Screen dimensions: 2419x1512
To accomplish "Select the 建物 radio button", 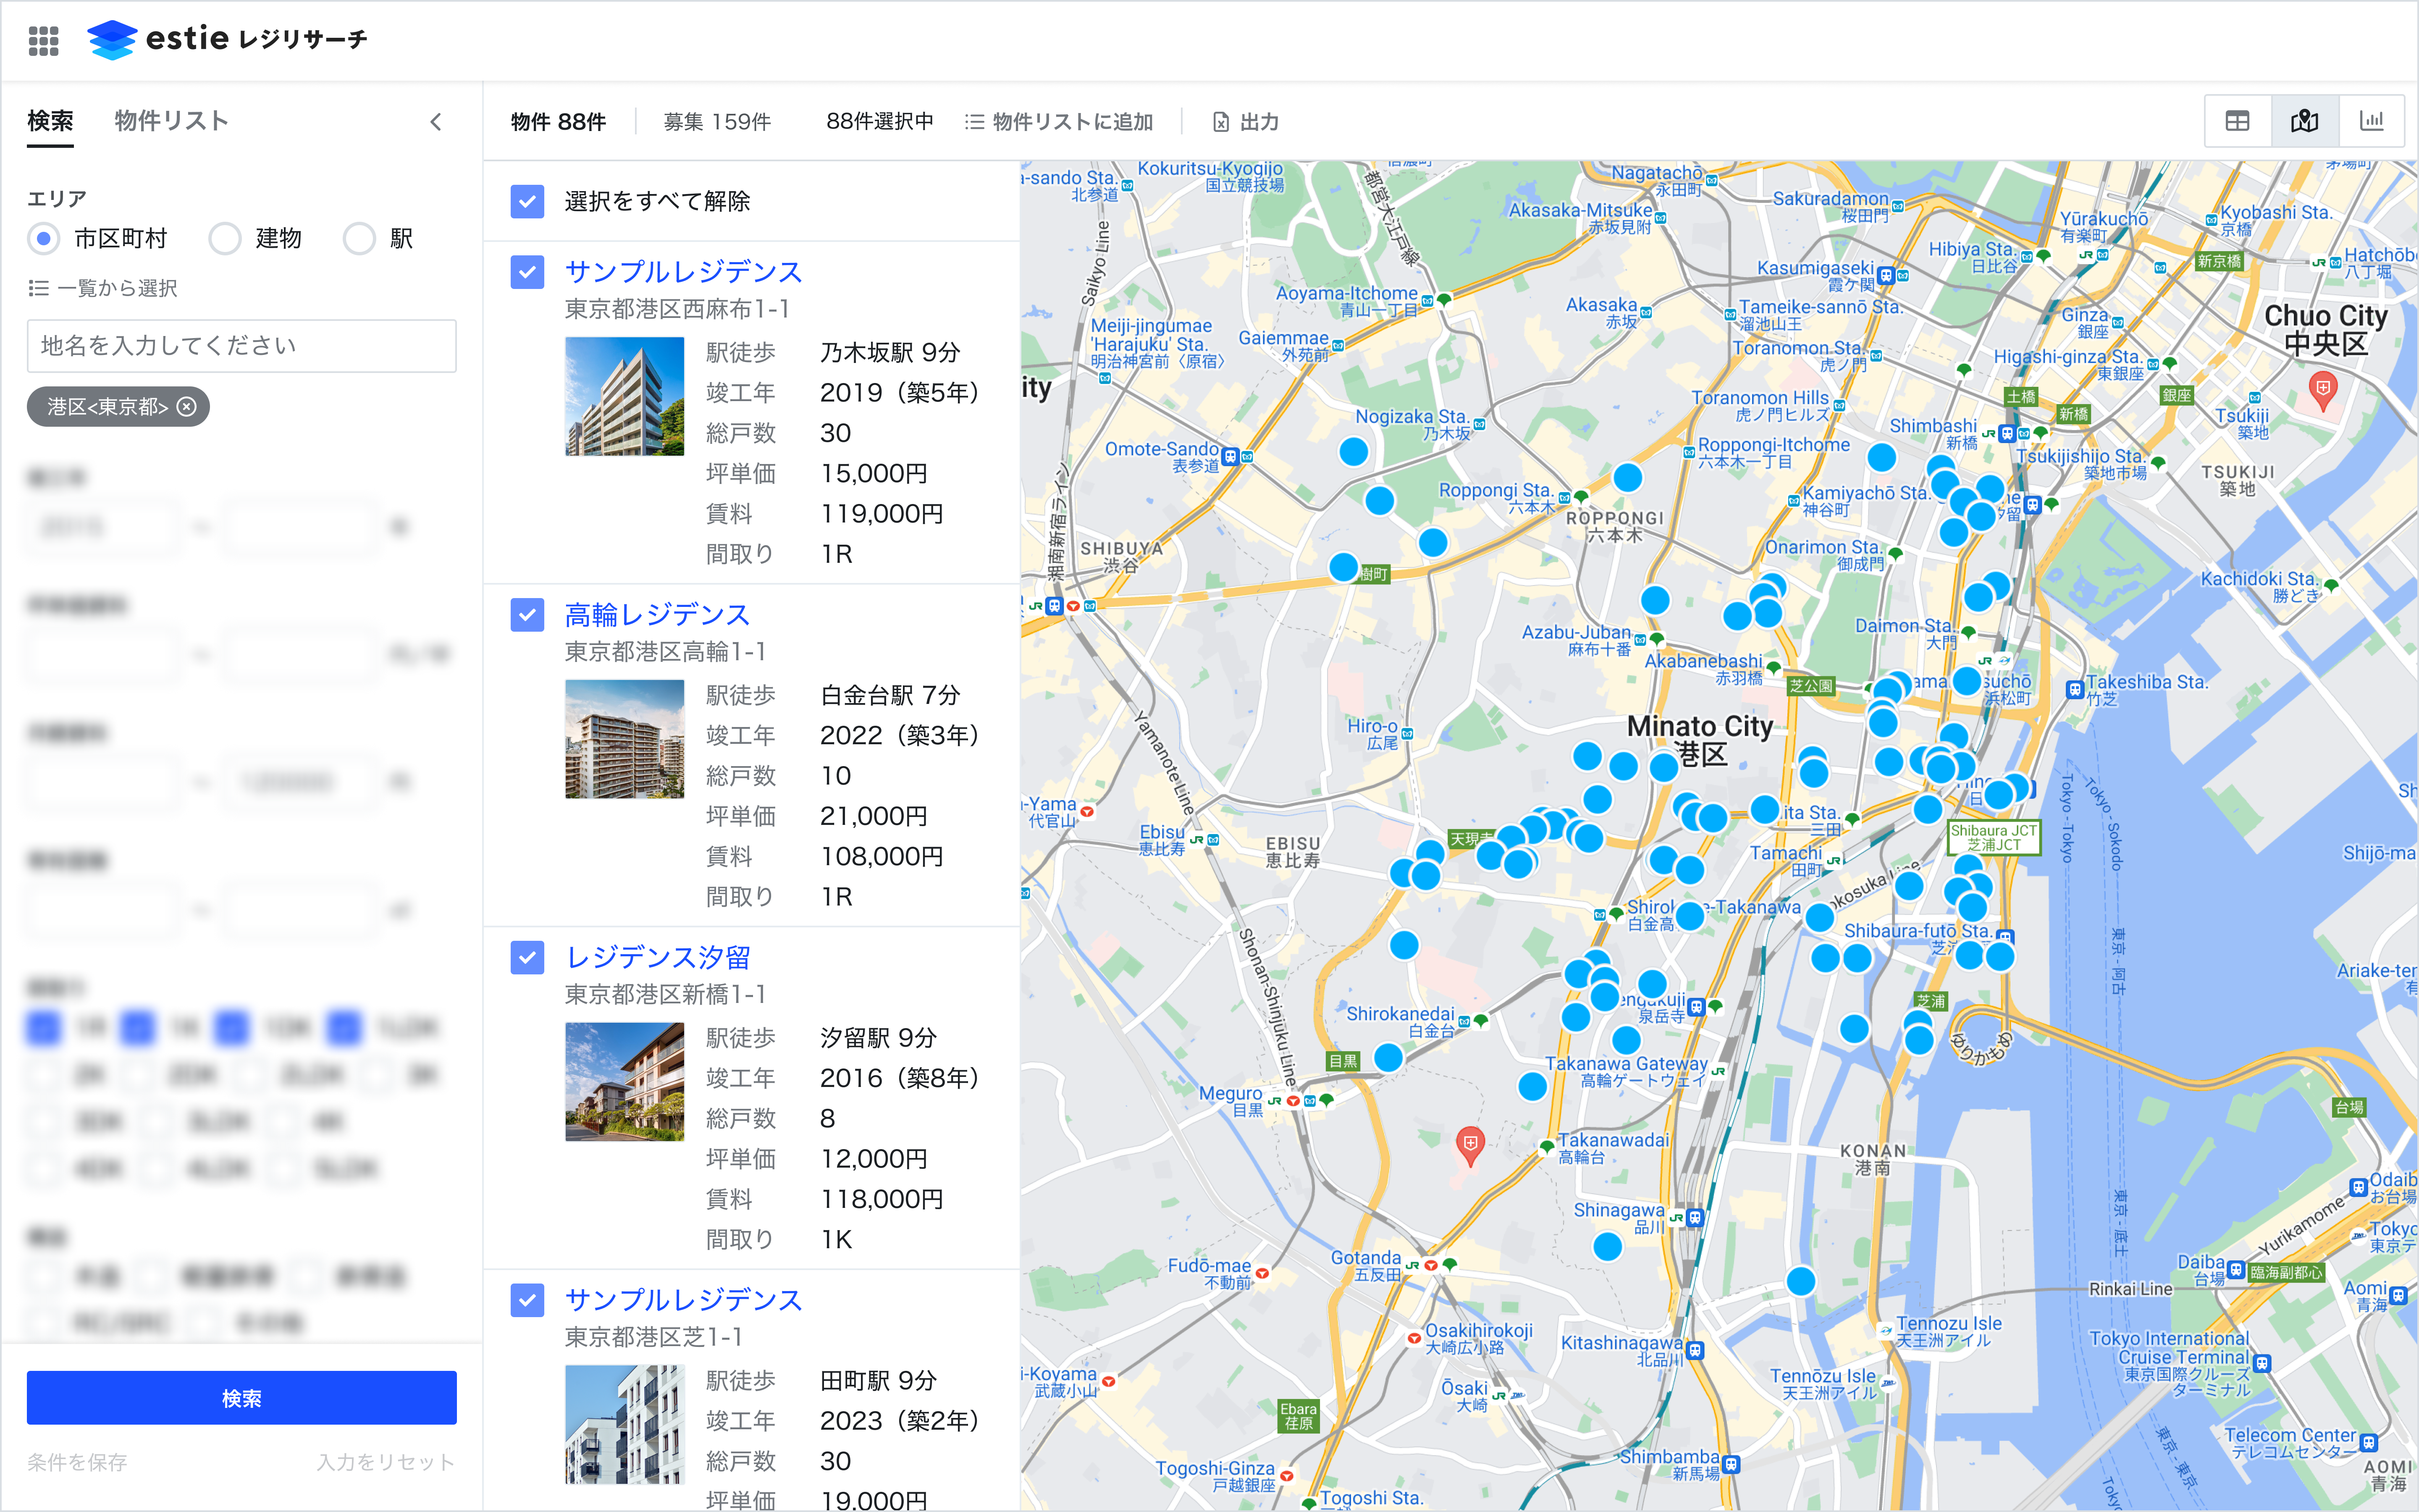I will coord(225,239).
